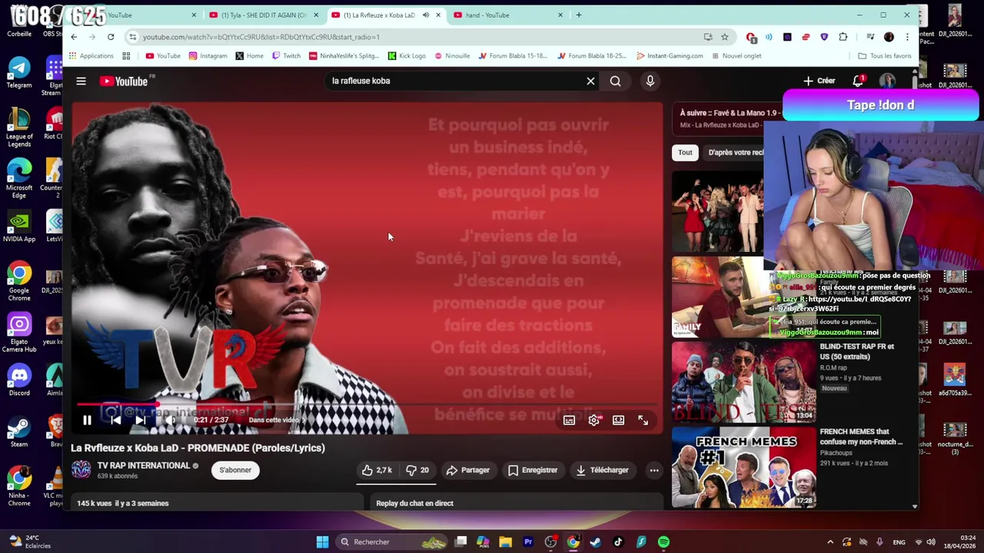Run search with the magnifier button

tap(615, 81)
